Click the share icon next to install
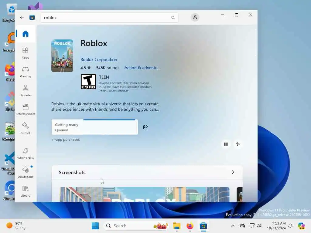 point(145,127)
